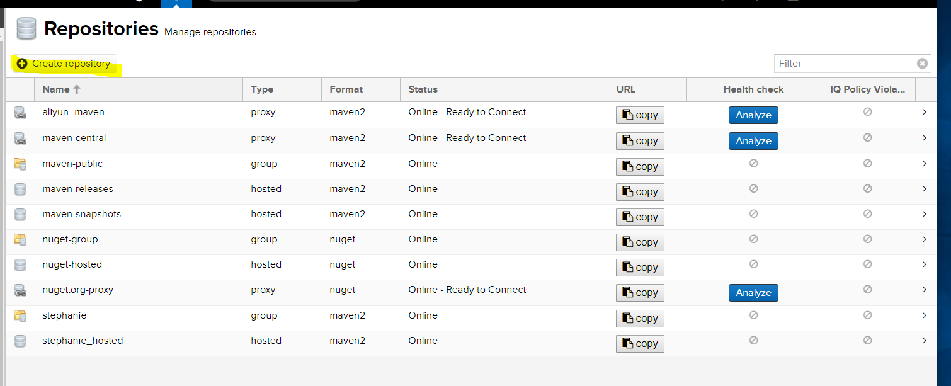951x386 pixels.
Task: Clear the Filter field with X icon
Action: [x=922, y=64]
